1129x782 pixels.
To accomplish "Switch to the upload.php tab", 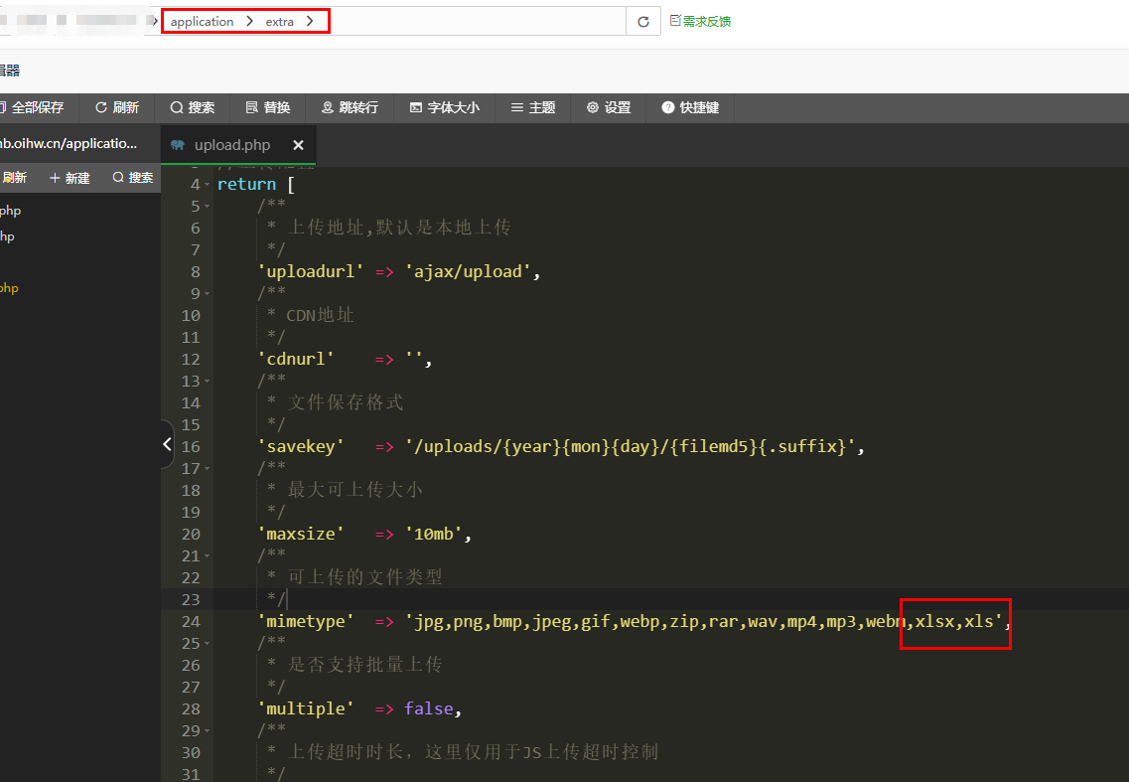I will (x=231, y=145).
